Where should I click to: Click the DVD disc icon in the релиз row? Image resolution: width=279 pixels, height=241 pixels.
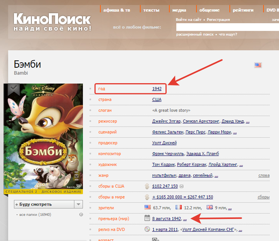(147, 229)
